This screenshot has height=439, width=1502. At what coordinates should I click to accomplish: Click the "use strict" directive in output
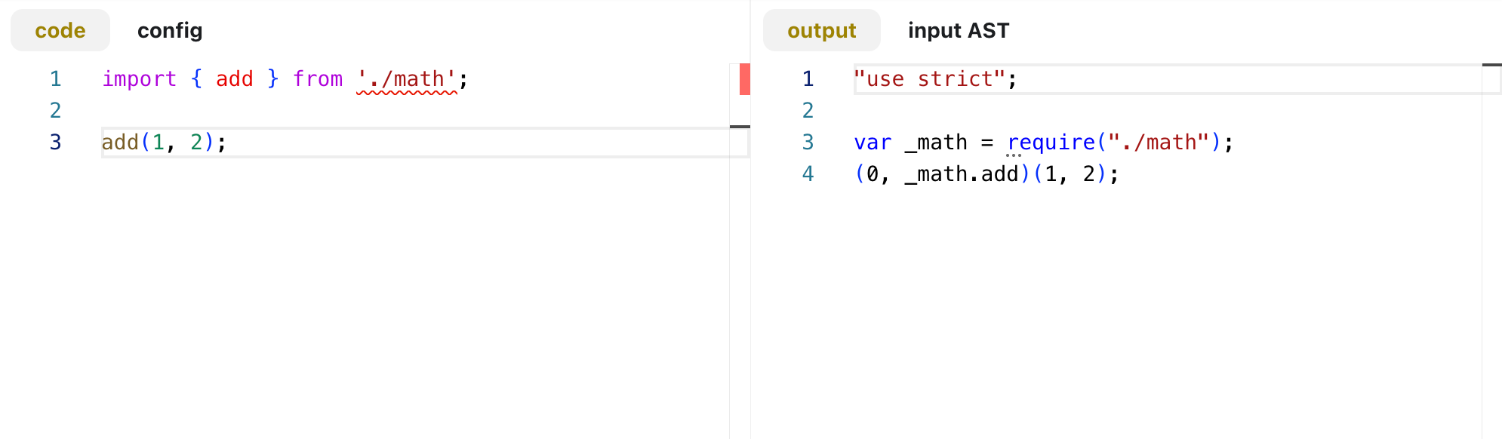click(929, 79)
